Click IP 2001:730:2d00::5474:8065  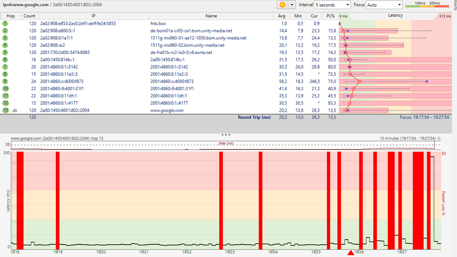coord(65,53)
